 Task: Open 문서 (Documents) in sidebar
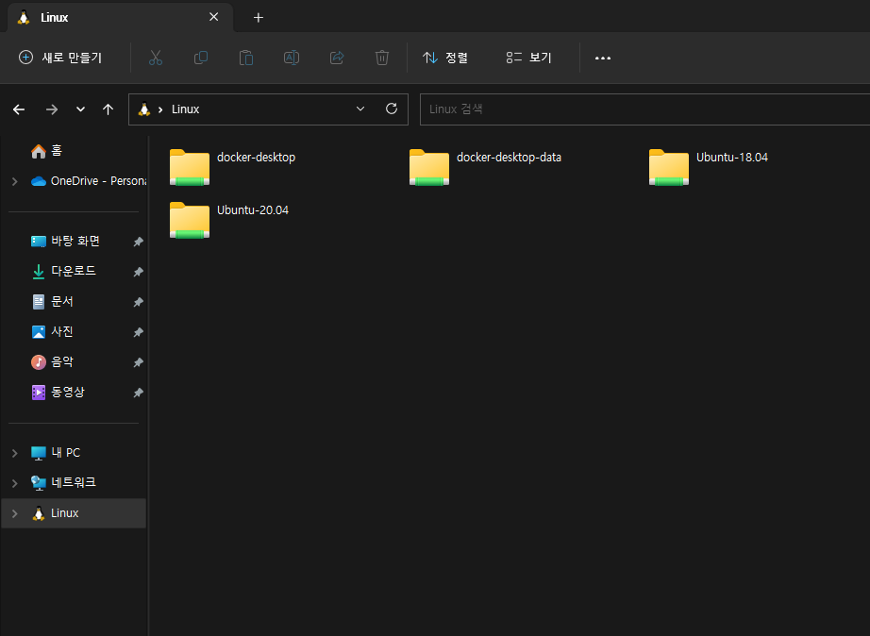52,302
